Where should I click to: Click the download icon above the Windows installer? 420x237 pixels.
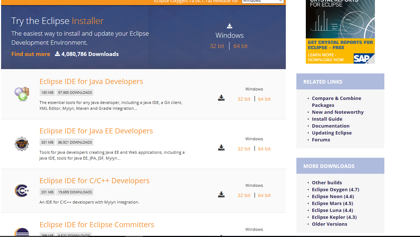tap(229, 26)
